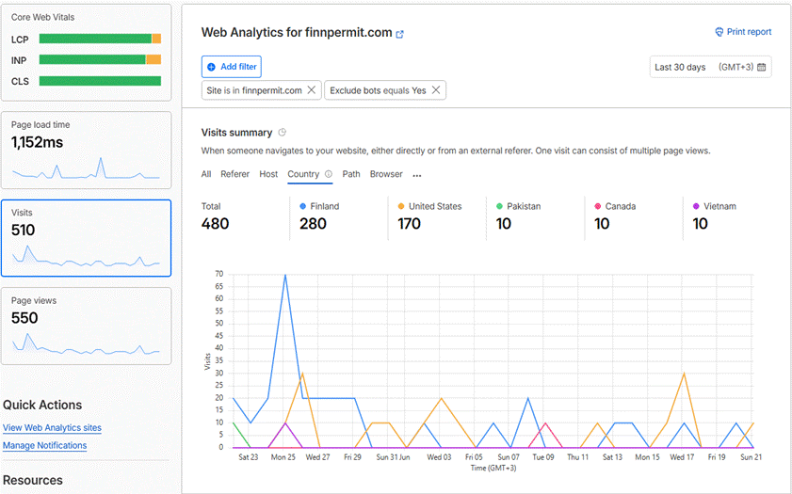
Task: Click the Finland blue legend dot
Action: (302, 206)
